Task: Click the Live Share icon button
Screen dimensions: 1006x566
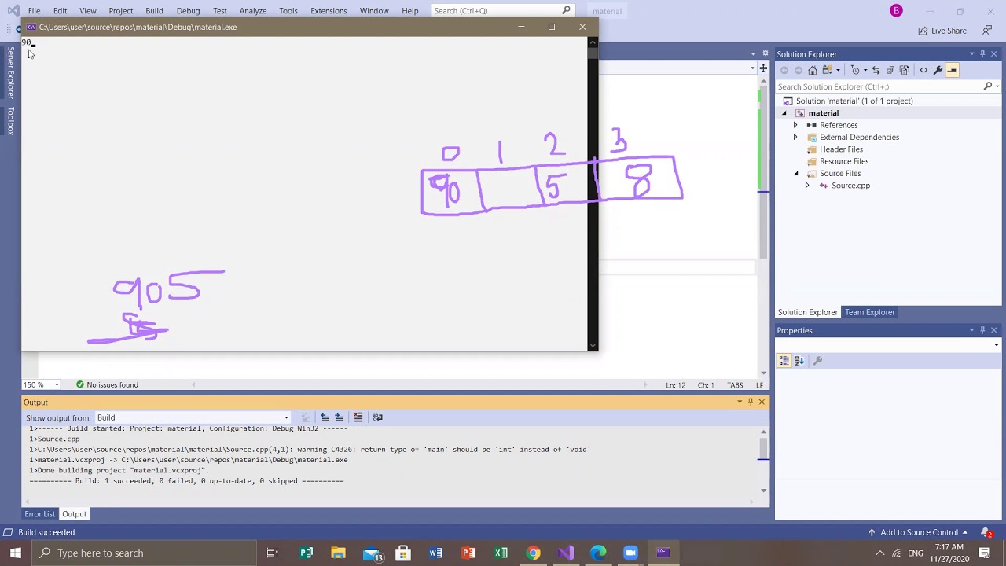Action: point(942,31)
